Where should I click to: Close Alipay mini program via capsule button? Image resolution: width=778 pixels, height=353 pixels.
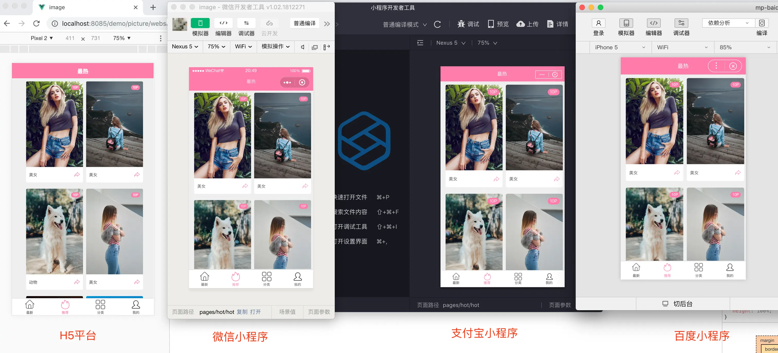point(555,75)
